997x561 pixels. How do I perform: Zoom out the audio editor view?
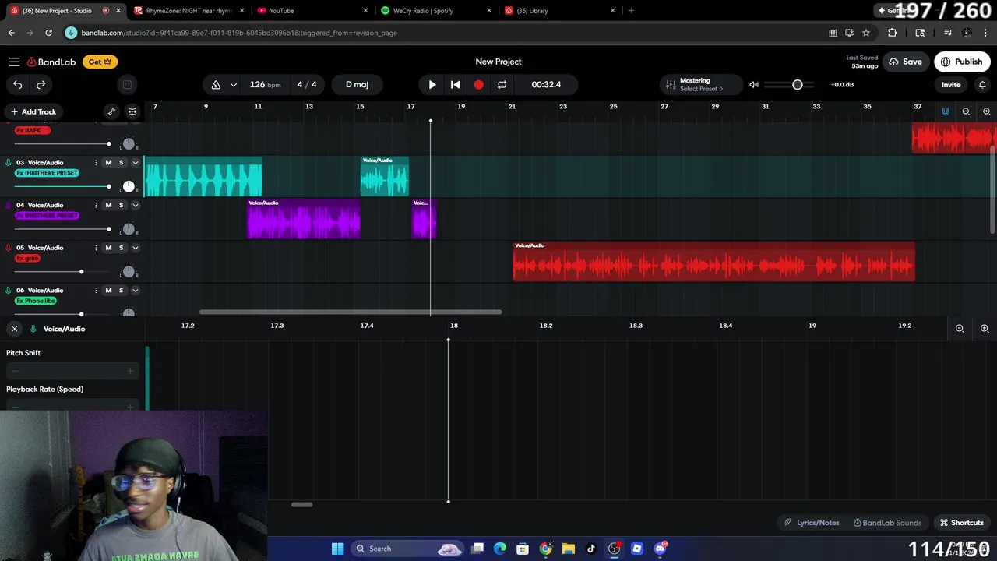(960, 329)
